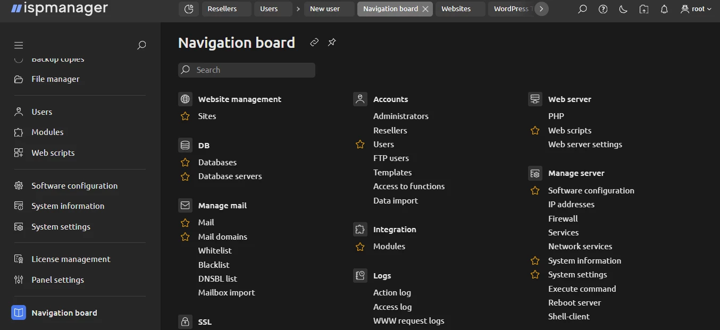Open the root account dropdown
The image size is (720, 330).
pyautogui.click(x=696, y=9)
